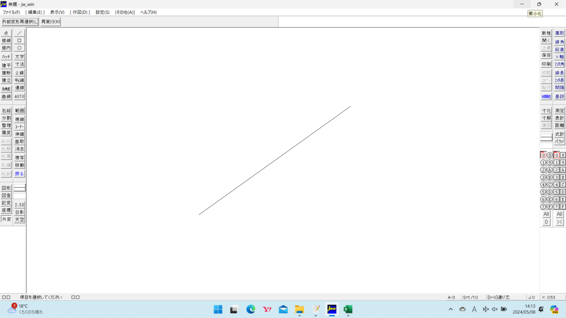Activate the 測定 measurement tool
566x318 pixels.
[558, 110]
